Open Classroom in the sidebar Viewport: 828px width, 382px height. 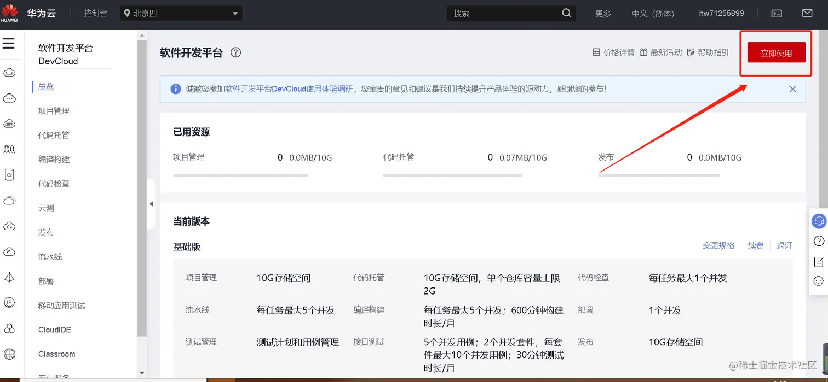(x=56, y=354)
